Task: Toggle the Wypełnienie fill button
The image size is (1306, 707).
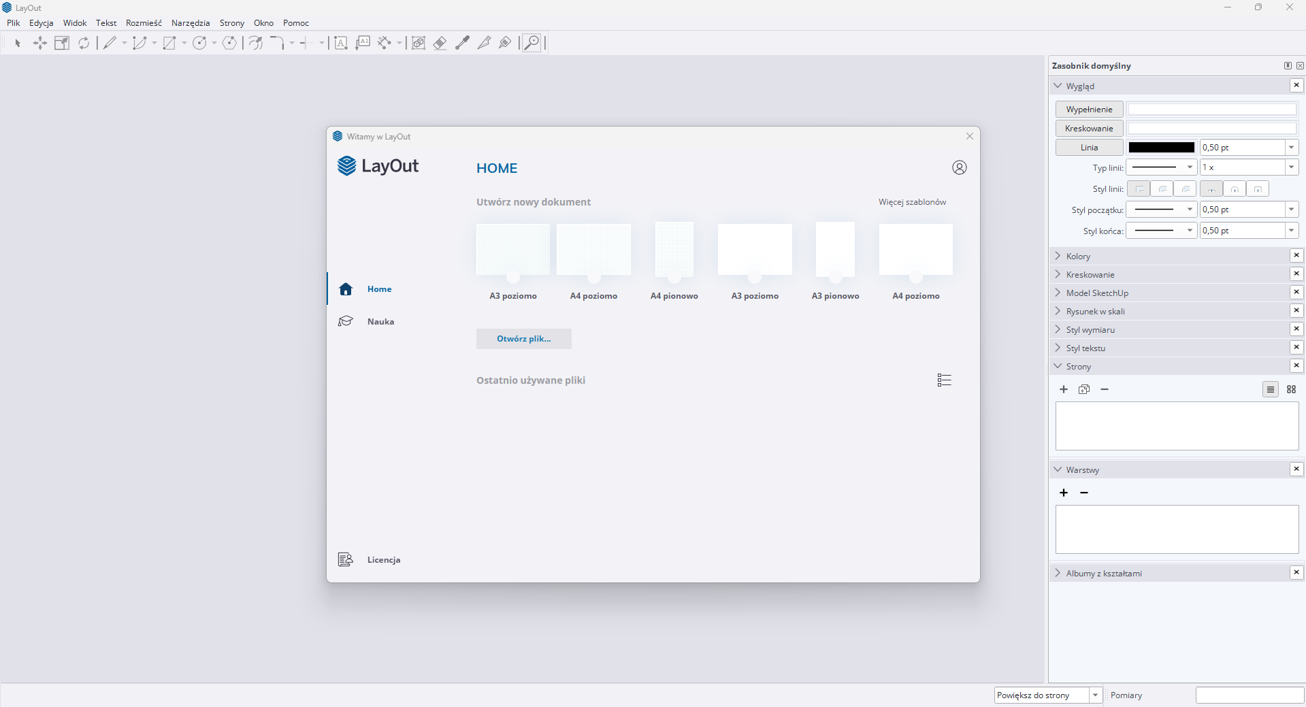Action: pos(1089,109)
